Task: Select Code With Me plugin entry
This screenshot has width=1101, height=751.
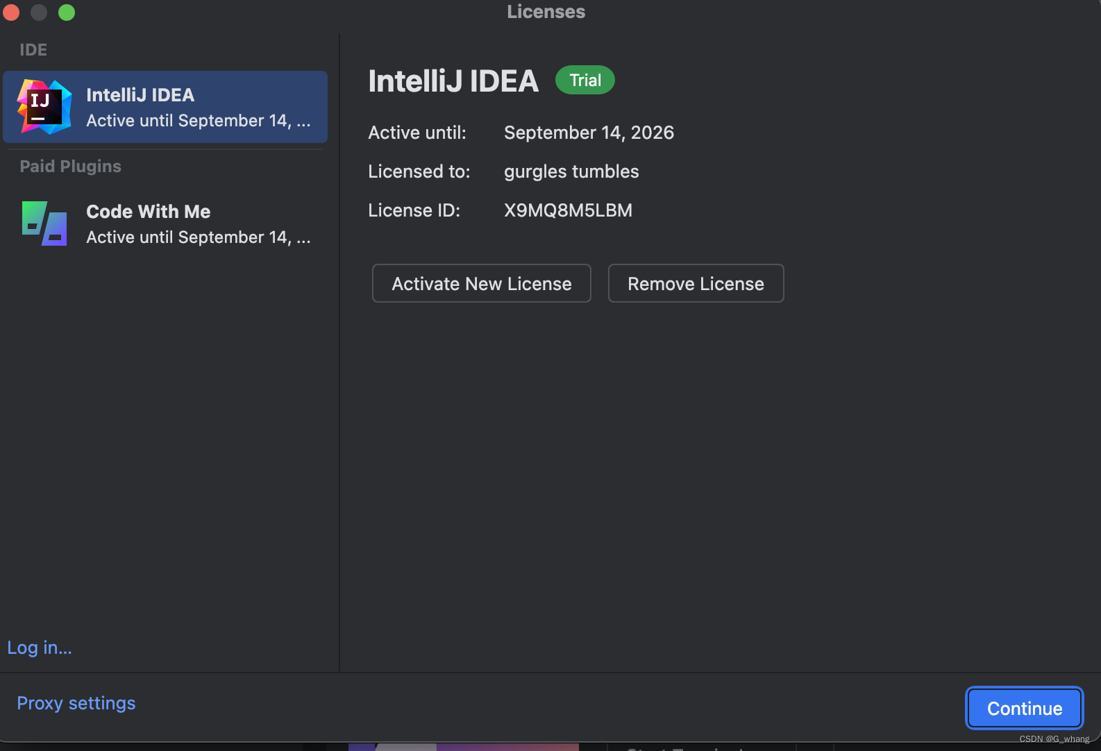Action: point(165,223)
